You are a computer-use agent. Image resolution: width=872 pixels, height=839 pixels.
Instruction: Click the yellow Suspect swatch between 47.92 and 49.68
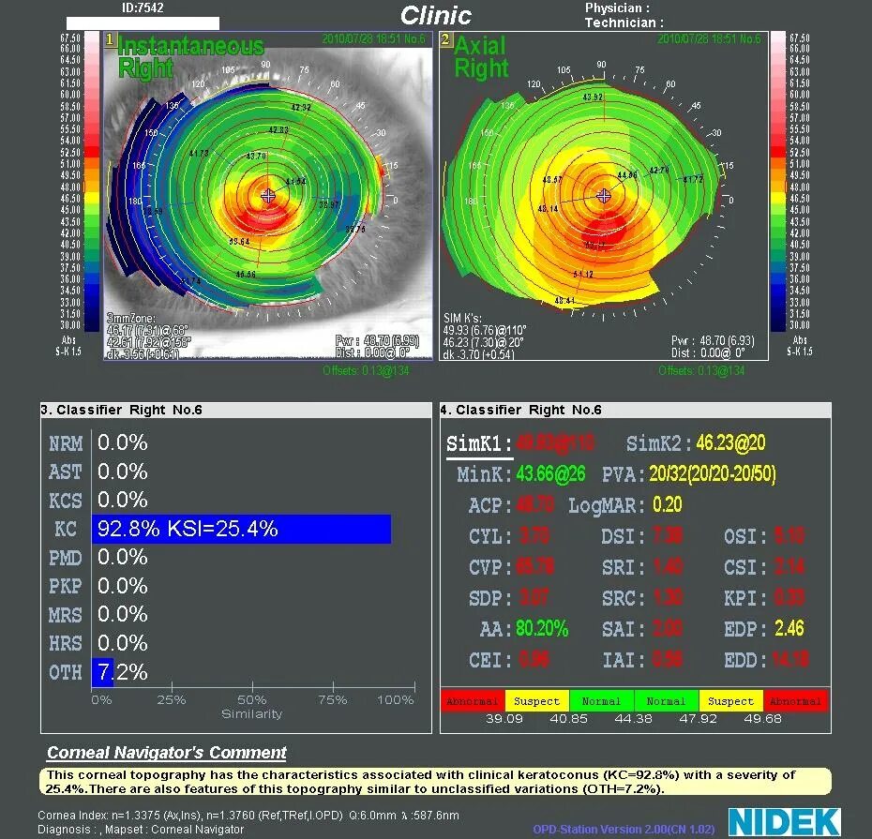(x=730, y=701)
